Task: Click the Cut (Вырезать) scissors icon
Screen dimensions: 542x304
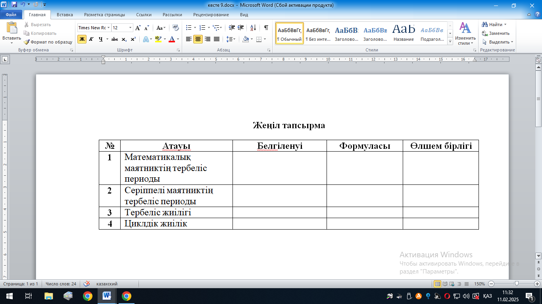Action: [x=27, y=25]
